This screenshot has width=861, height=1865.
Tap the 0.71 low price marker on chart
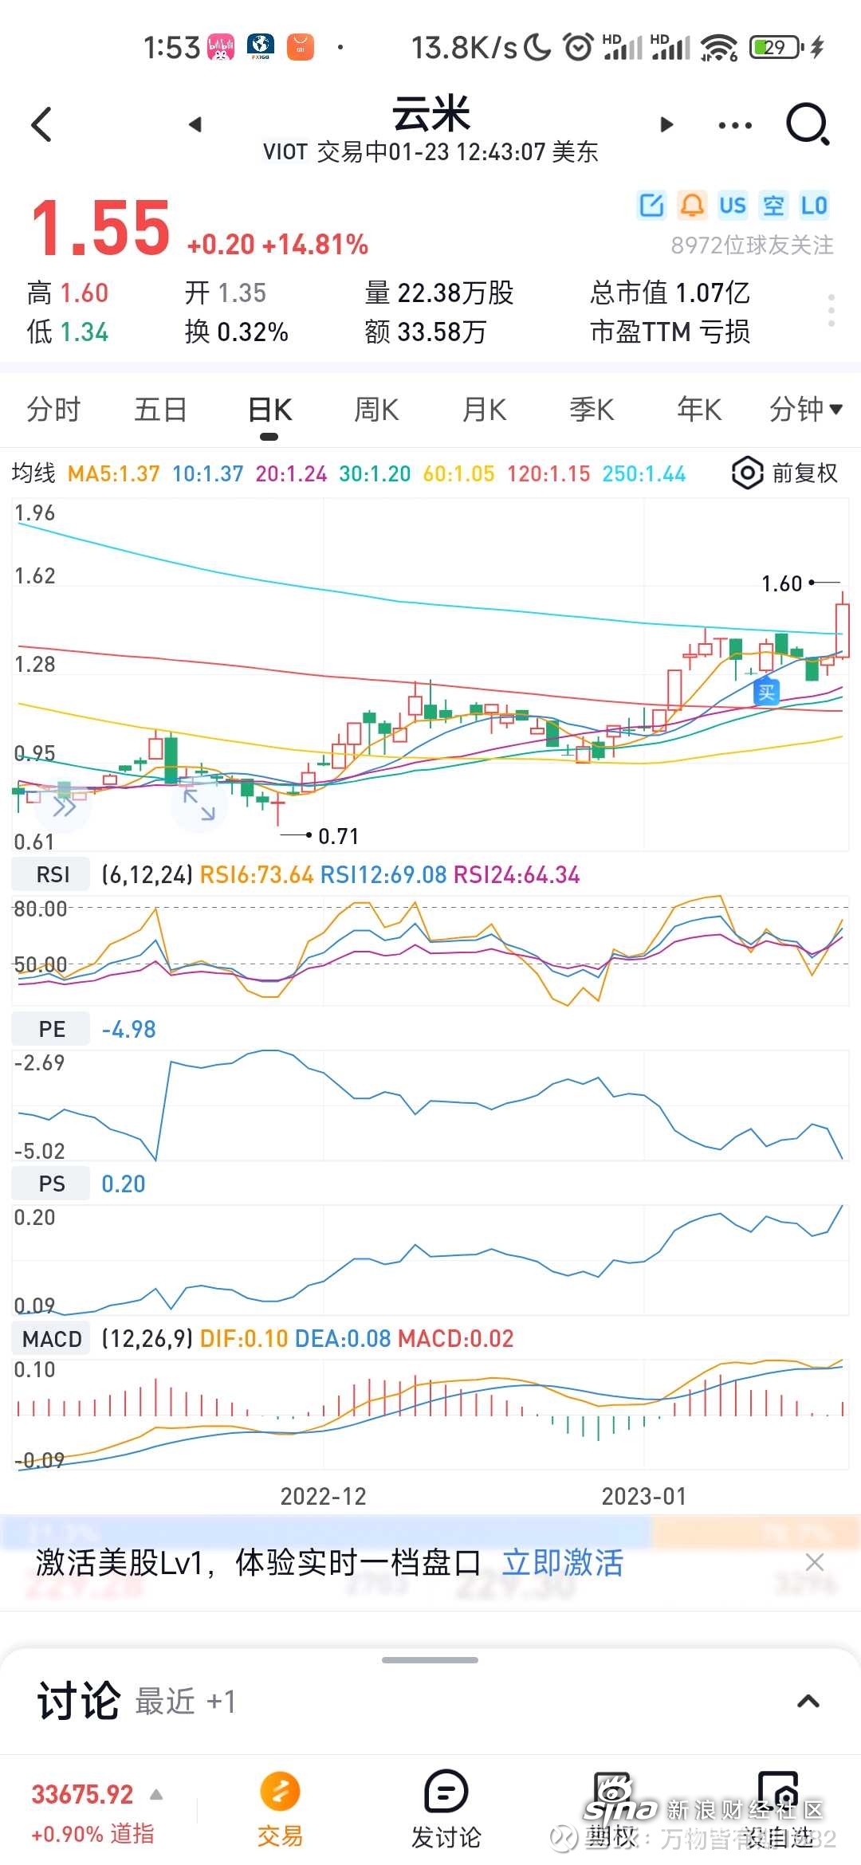(338, 836)
